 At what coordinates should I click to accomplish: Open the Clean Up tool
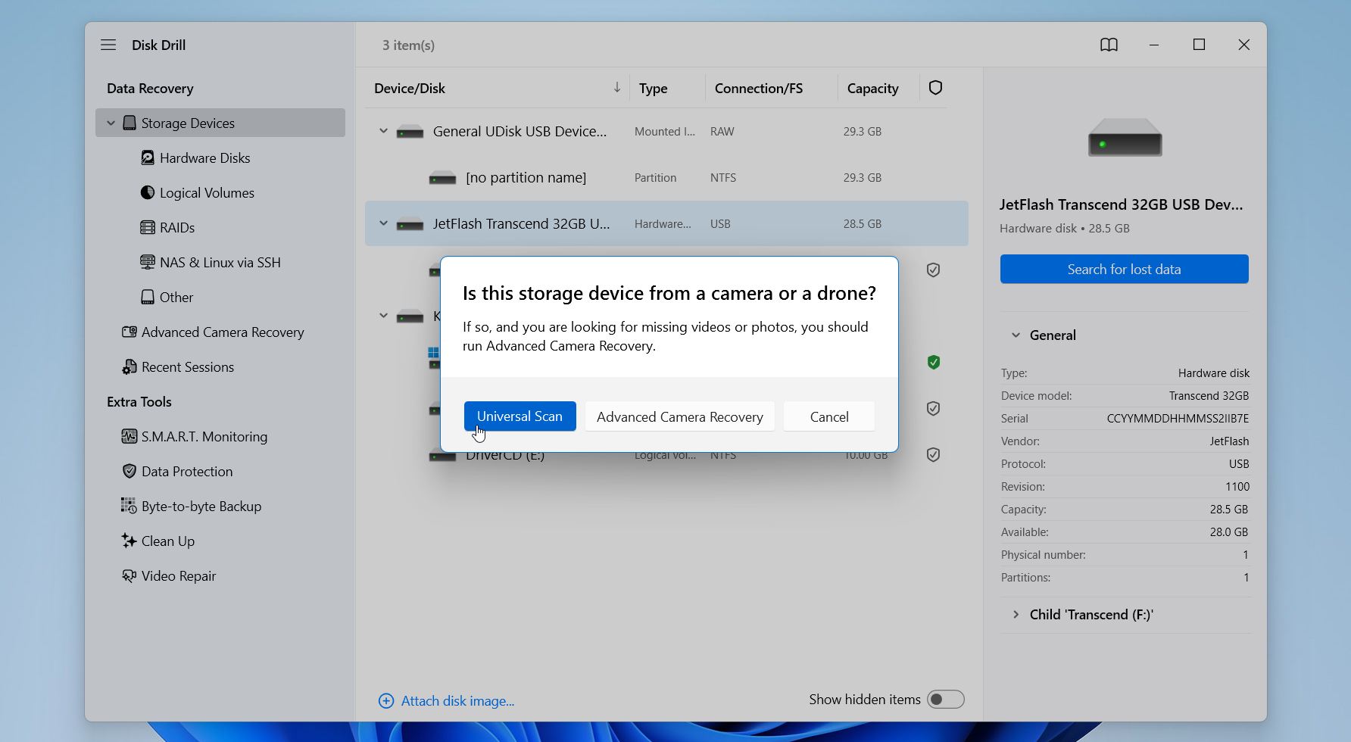[168, 541]
